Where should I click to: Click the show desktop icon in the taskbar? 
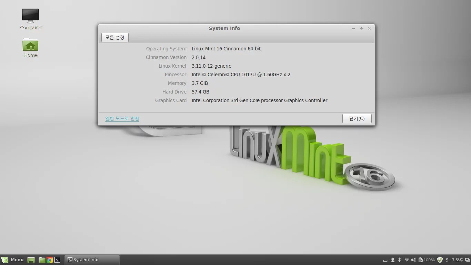tap(31, 259)
